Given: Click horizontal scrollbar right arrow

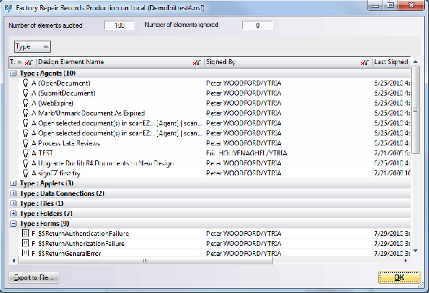Looking at the screenshot, I should tap(405, 260).
